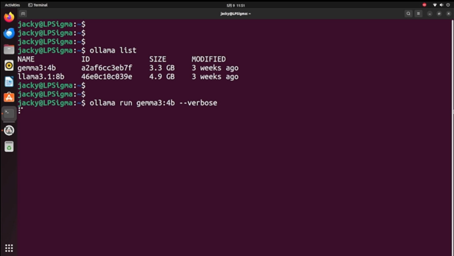Open the clock and calendar panel
The width and height of the screenshot is (454, 256).
pos(235,5)
